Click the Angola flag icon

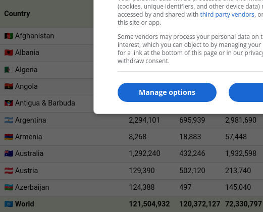[x=9, y=86]
